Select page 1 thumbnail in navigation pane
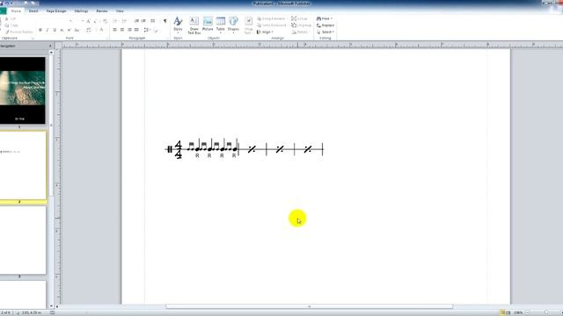Image resolution: width=563 pixels, height=316 pixels. [23, 90]
